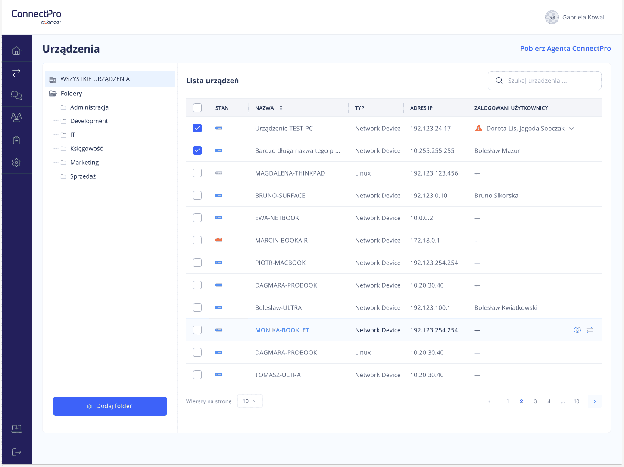Click the open Foldery folder icon

53,94
